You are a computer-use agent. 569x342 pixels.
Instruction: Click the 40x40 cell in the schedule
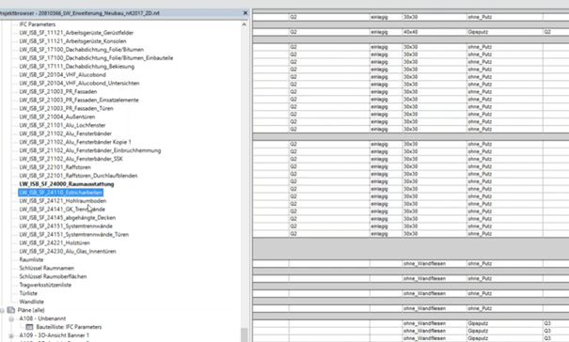pyautogui.click(x=435, y=32)
